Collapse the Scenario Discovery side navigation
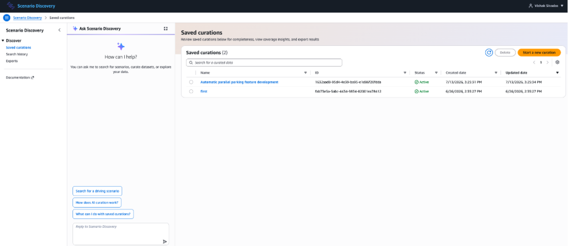568x246 pixels. [x=59, y=30]
